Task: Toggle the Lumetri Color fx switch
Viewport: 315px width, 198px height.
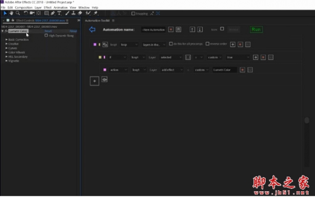Action: [x=6, y=31]
